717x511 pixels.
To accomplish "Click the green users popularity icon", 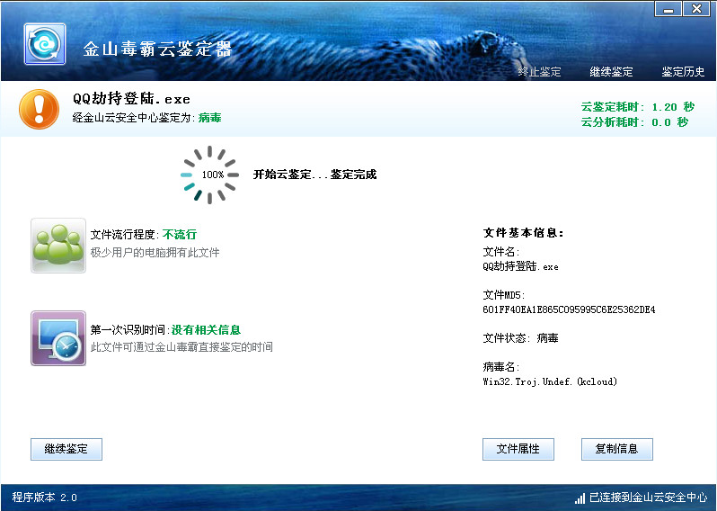I will pyautogui.click(x=58, y=245).
